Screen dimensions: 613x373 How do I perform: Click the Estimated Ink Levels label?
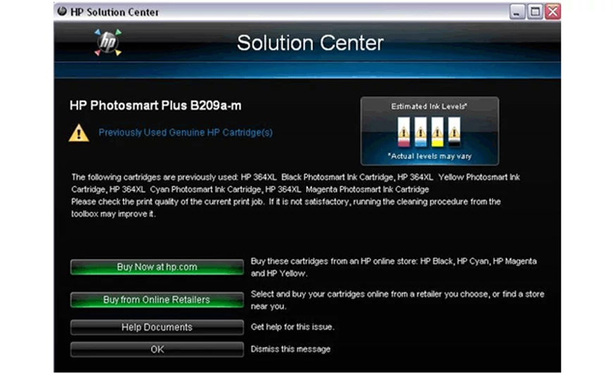429,106
